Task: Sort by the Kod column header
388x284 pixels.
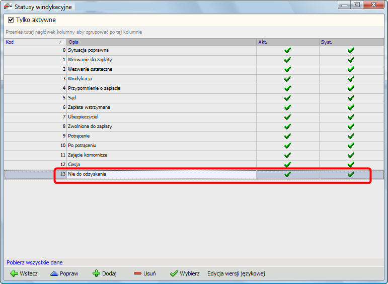Action: click(x=35, y=42)
